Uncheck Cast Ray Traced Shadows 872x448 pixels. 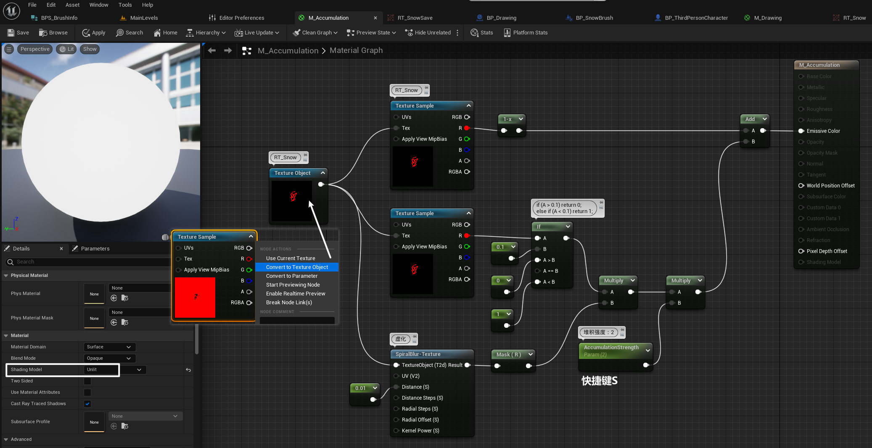tap(87, 404)
